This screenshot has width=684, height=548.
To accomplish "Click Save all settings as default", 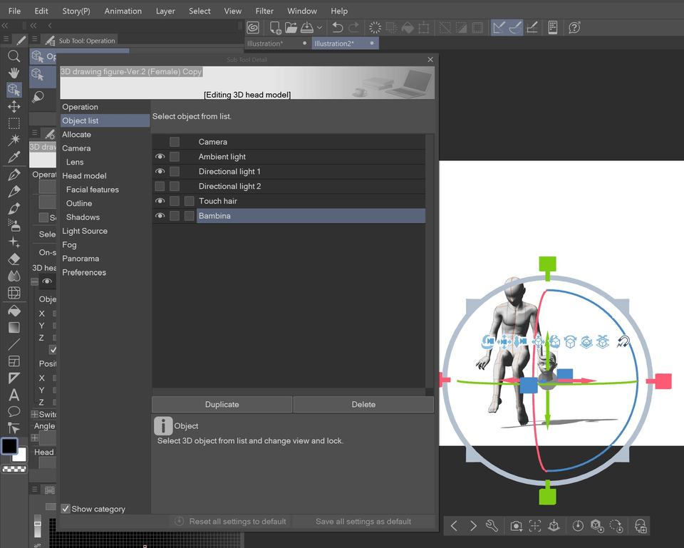I will click(363, 522).
